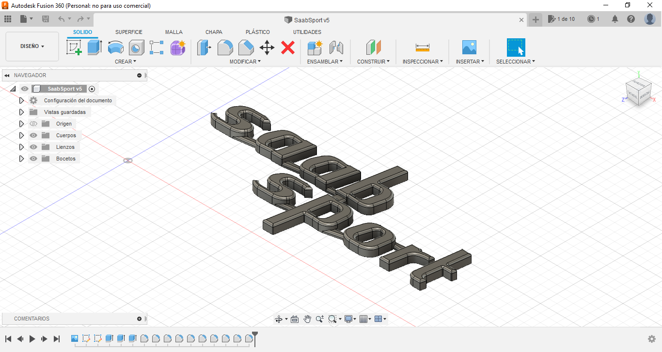This screenshot has width=662, height=352.
Task: Expand the Cuerpos tree node
Action: coord(21,135)
